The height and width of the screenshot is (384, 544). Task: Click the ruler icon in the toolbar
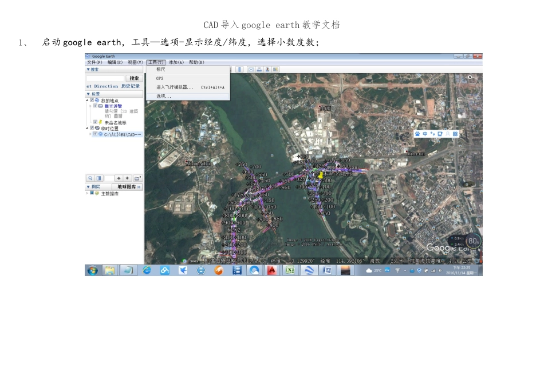coord(239,70)
